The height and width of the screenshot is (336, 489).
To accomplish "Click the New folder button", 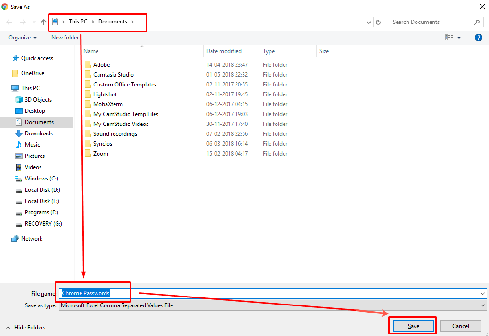I will (x=65, y=38).
